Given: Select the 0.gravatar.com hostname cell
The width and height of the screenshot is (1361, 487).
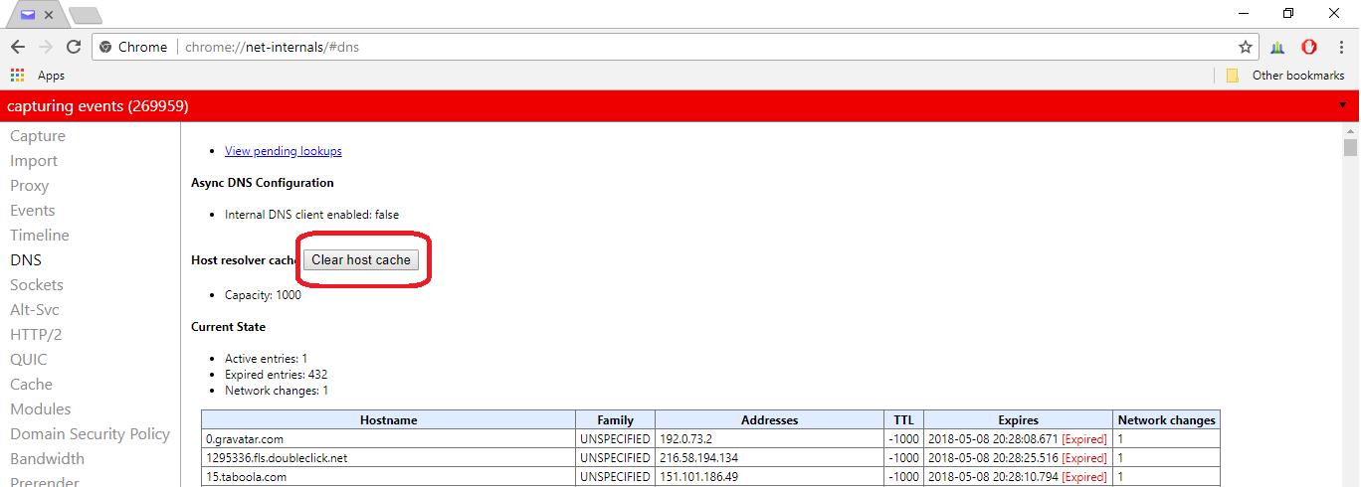Looking at the screenshot, I should 389,438.
